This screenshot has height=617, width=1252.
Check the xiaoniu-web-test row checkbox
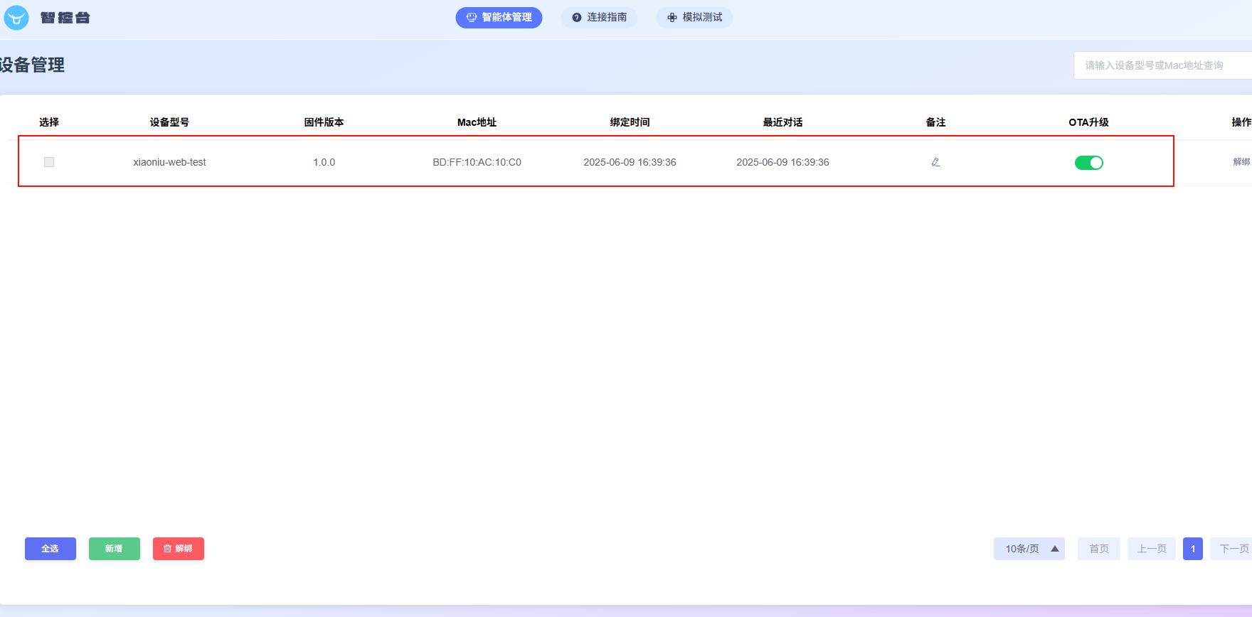click(x=49, y=162)
